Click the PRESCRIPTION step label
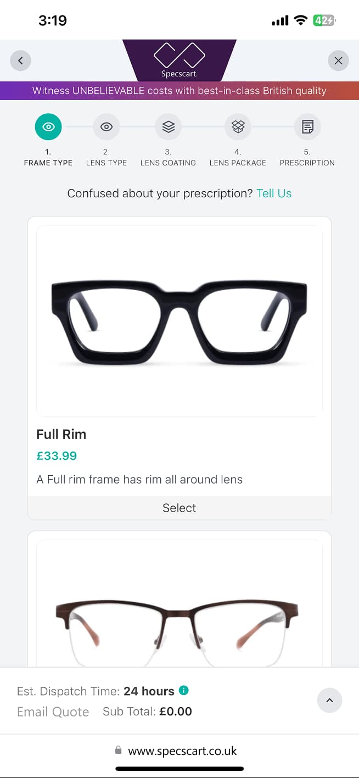359x778 pixels. tap(307, 163)
